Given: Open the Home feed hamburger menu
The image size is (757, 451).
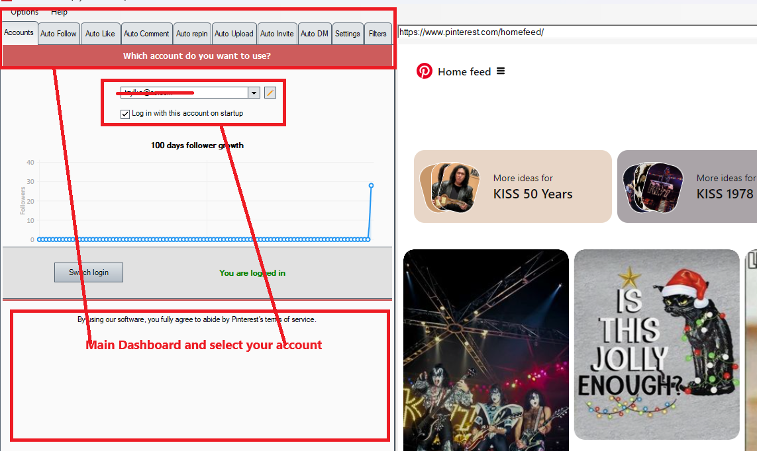Looking at the screenshot, I should [501, 71].
